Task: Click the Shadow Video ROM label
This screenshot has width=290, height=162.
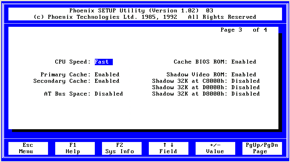Action: point(197,74)
